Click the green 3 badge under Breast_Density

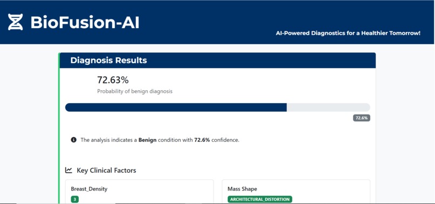click(74, 199)
